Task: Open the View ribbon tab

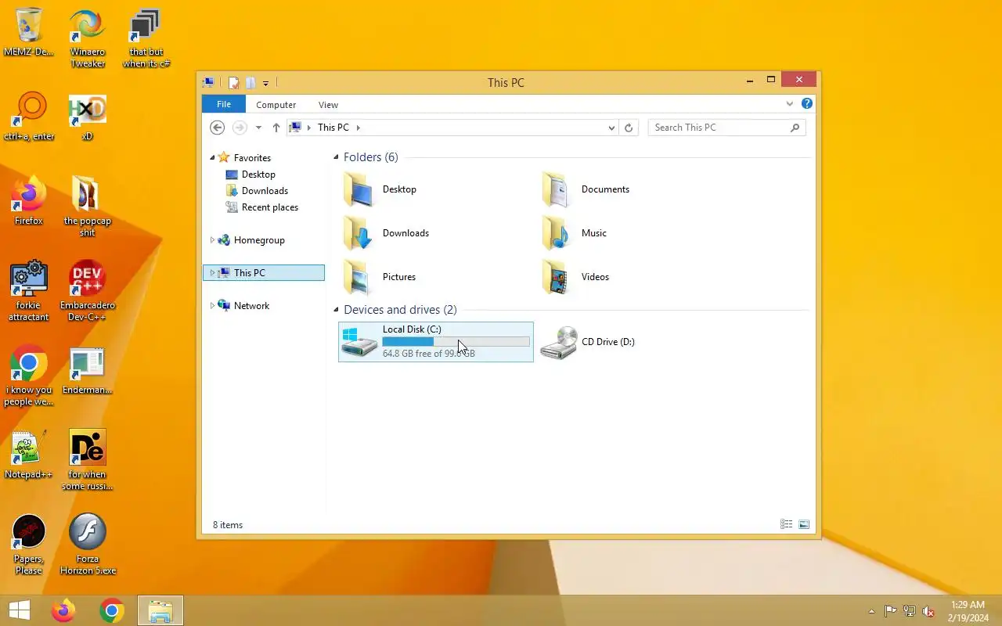Action: pyautogui.click(x=329, y=104)
